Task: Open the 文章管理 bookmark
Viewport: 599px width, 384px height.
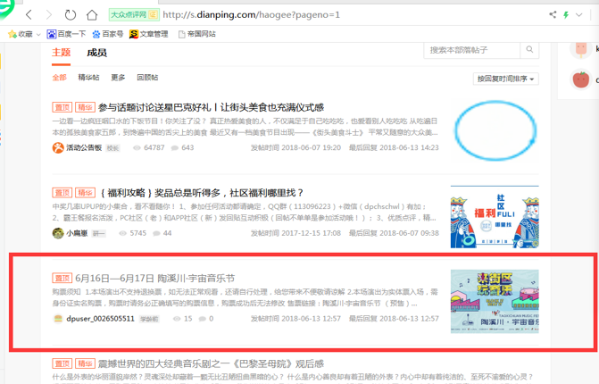Action: click(x=148, y=34)
